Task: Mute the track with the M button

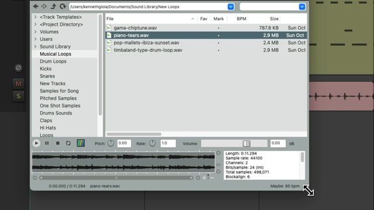Action: [x=18, y=83]
